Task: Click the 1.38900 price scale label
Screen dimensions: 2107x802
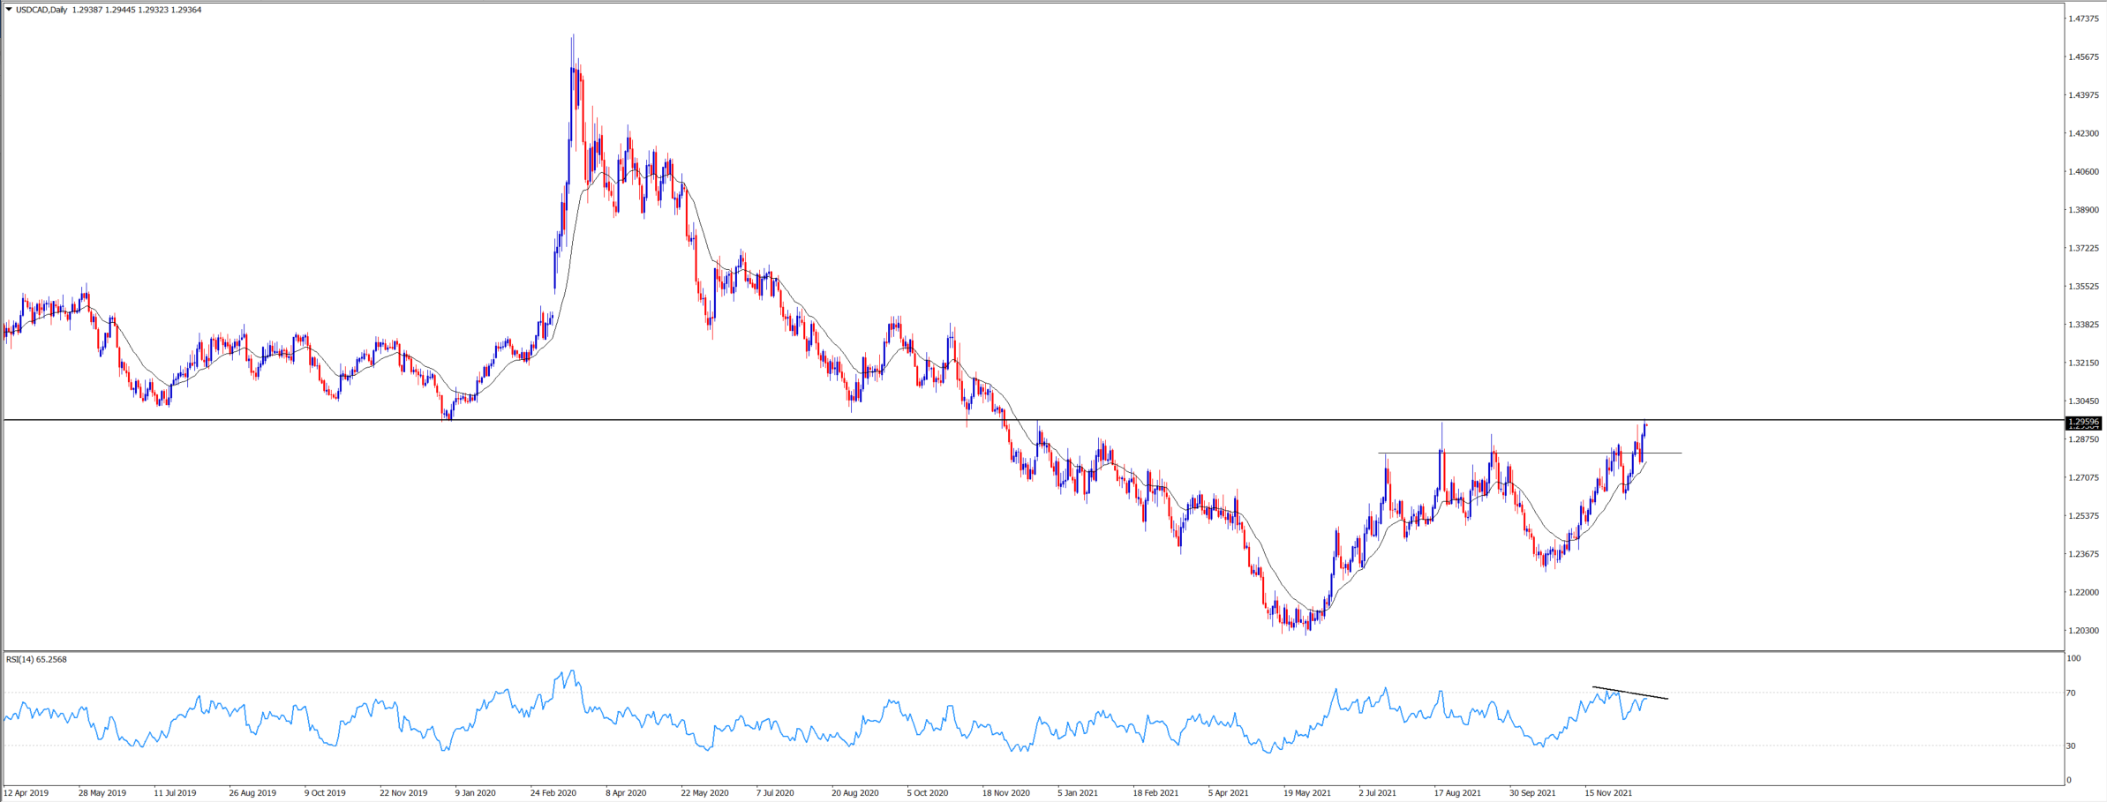Action: point(2083,210)
